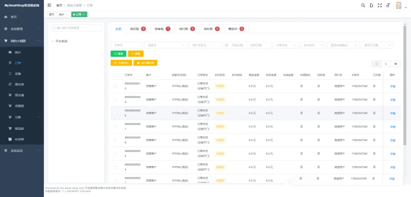Open the 设备号 dropdown
This screenshot has height=197, width=411.
coord(166,45)
